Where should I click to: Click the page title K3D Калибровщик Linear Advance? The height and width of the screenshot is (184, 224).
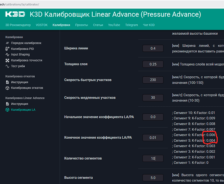(x=115, y=14)
